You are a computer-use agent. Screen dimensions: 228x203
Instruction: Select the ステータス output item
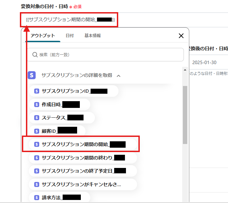coord(62,118)
